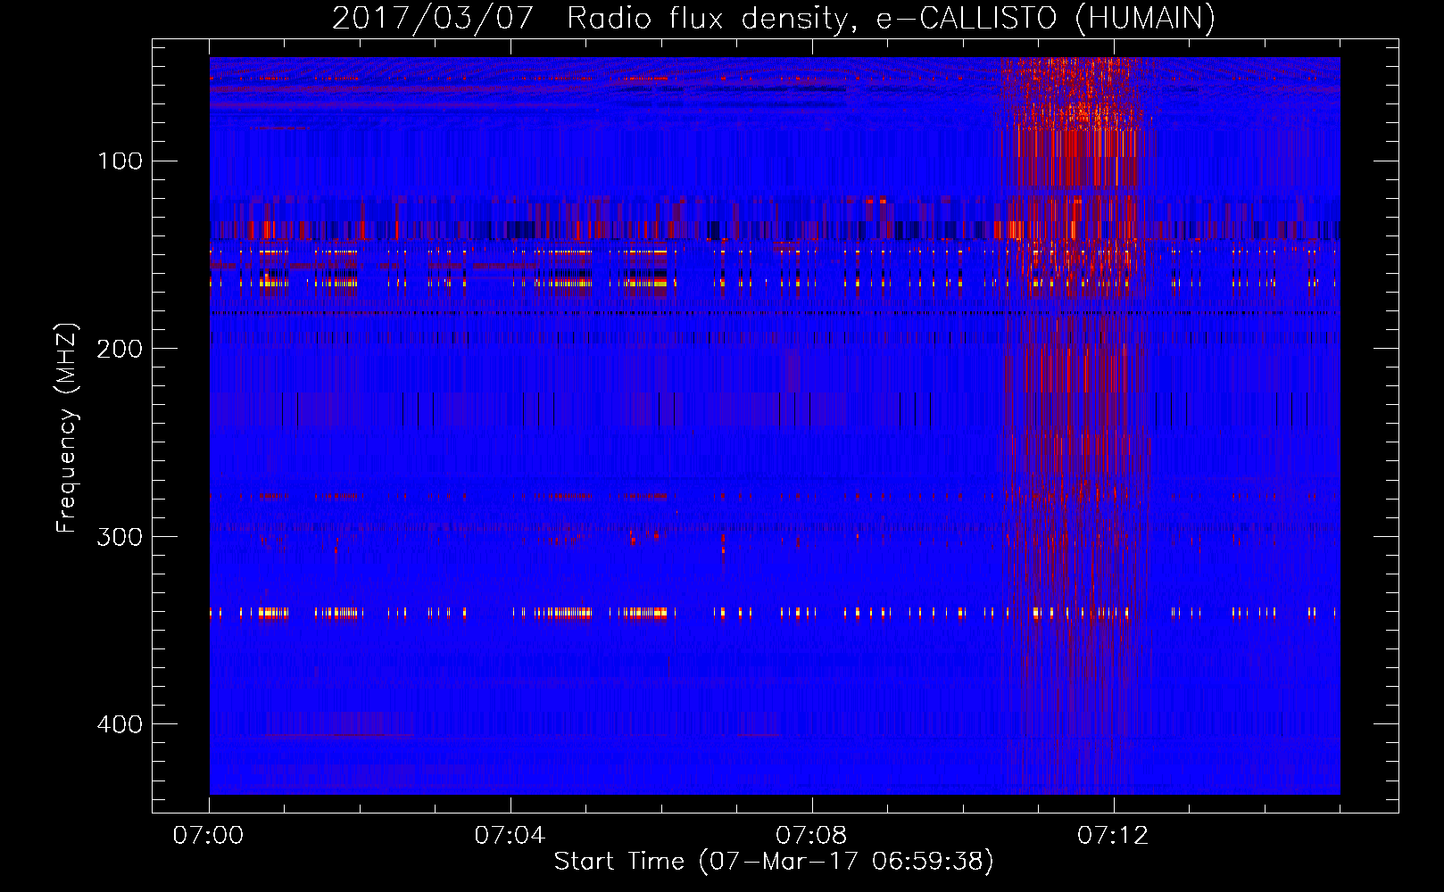Click the '07:04' time tick label
Screen dimensions: 1444x892
pyautogui.click(x=510, y=836)
